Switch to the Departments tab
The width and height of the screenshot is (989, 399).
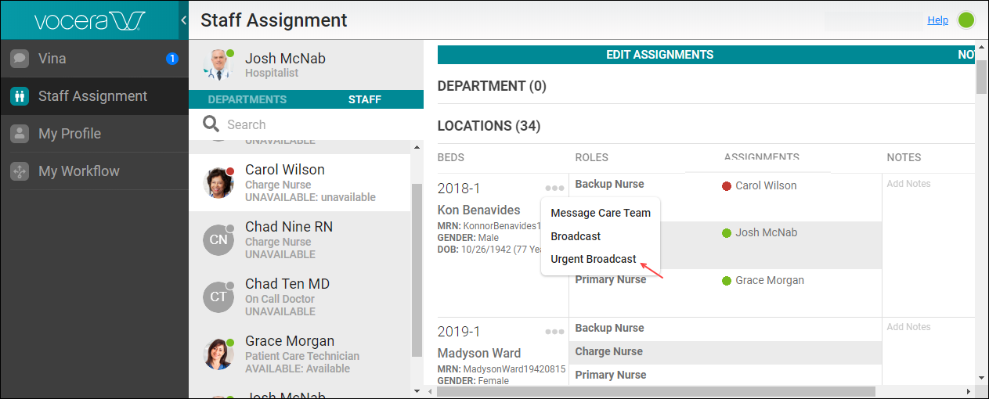coord(247,99)
